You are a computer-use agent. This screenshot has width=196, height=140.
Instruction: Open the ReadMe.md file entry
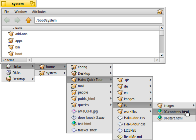[133, 137]
